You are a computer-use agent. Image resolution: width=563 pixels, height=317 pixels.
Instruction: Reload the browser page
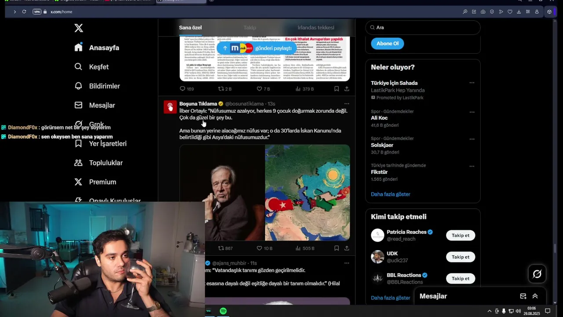point(24,11)
